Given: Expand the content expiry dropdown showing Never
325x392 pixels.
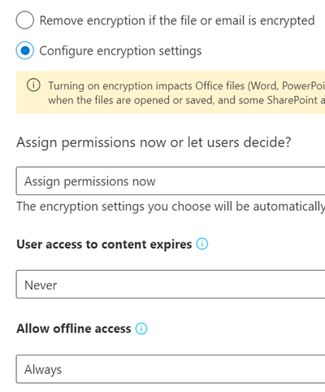Looking at the screenshot, I should point(171,284).
